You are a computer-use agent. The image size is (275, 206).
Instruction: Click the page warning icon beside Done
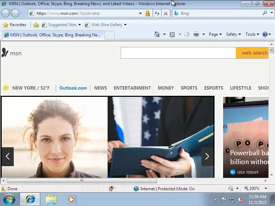[x=3, y=188]
